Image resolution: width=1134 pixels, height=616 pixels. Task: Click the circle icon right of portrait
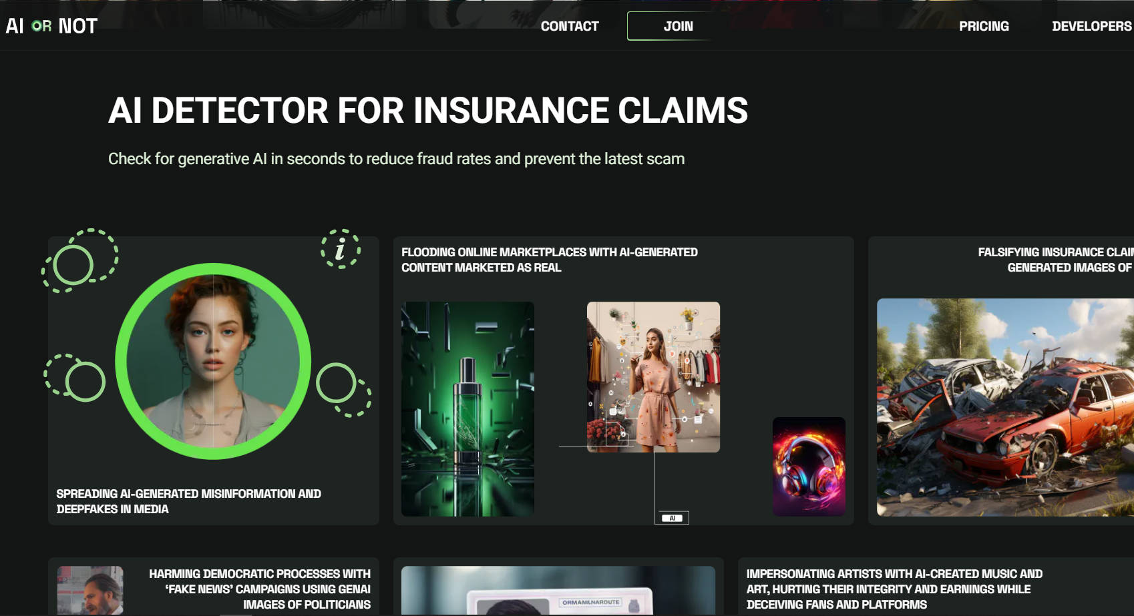(343, 390)
